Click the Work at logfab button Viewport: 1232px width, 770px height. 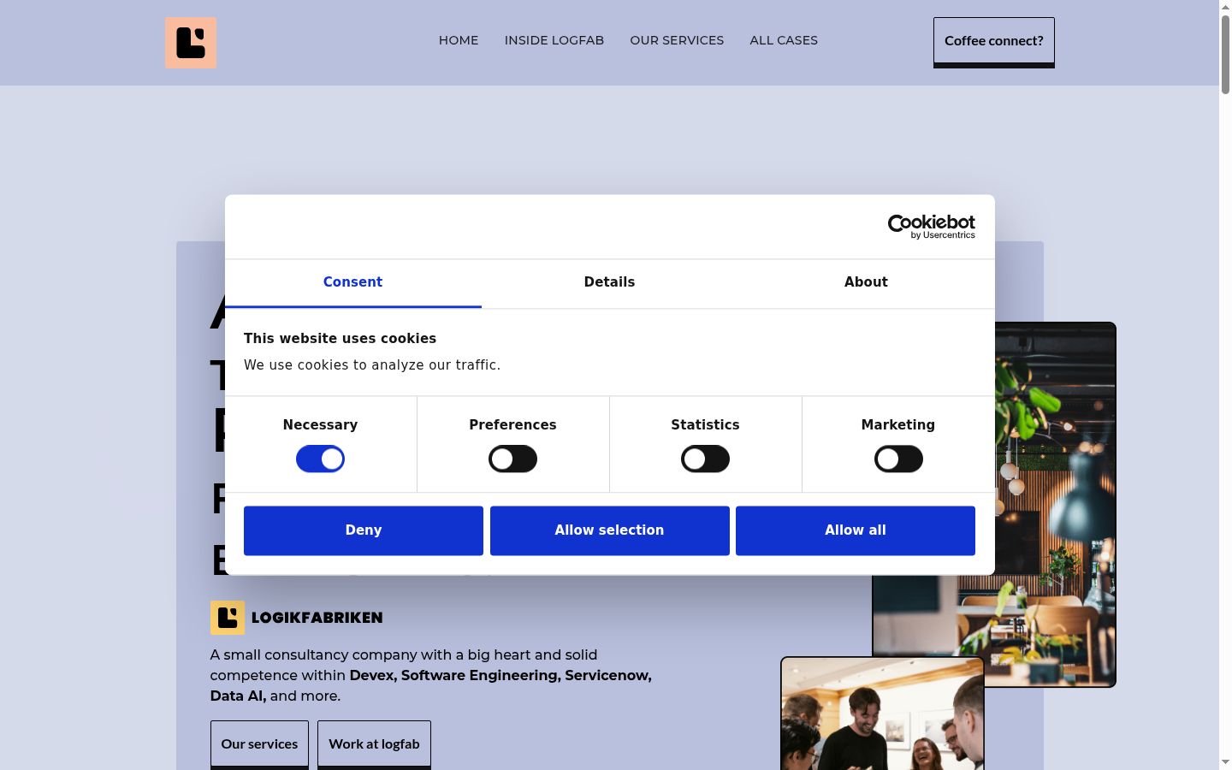point(374,744)
